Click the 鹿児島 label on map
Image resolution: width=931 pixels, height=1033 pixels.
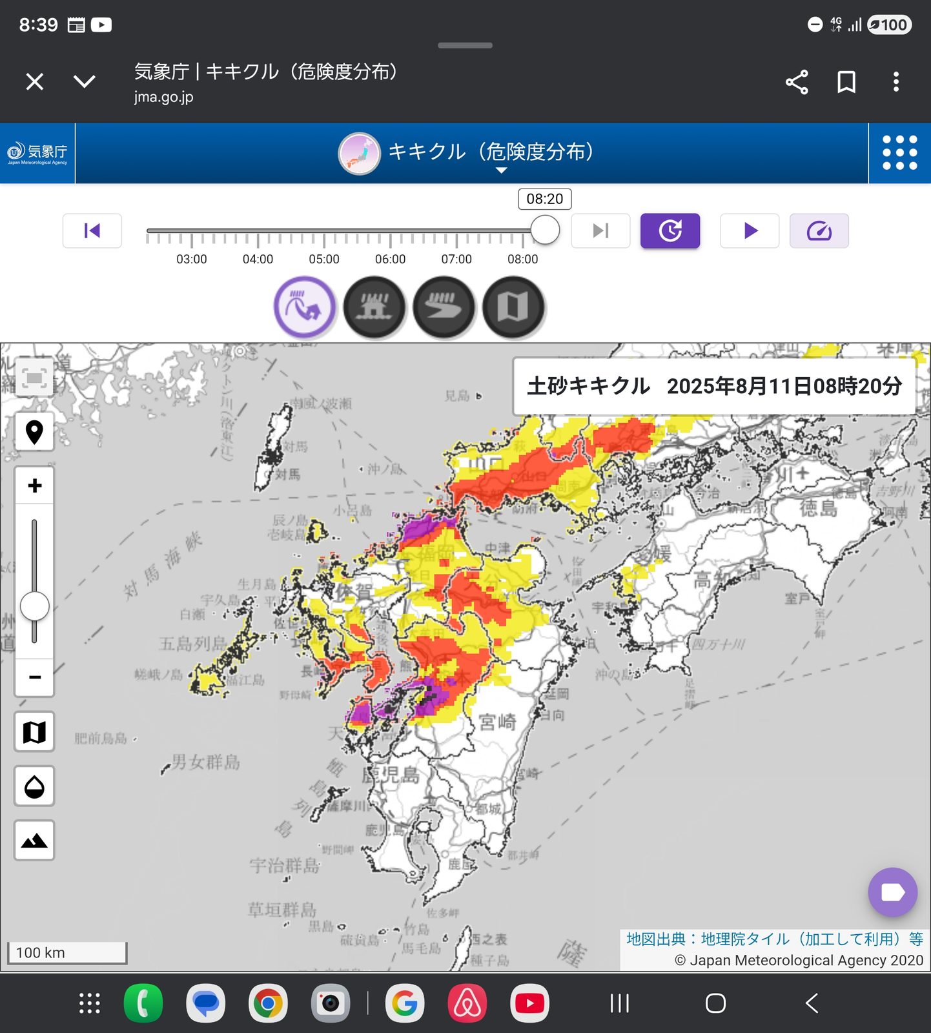[x=391, y=774]
